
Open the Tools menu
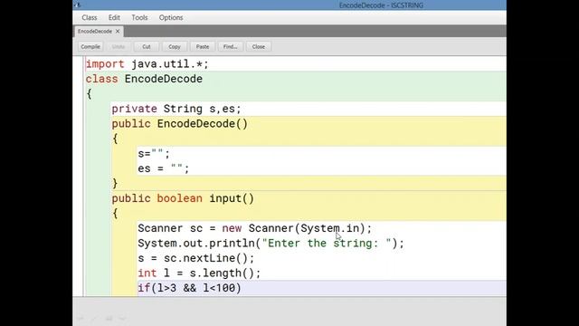click(139, 17)
